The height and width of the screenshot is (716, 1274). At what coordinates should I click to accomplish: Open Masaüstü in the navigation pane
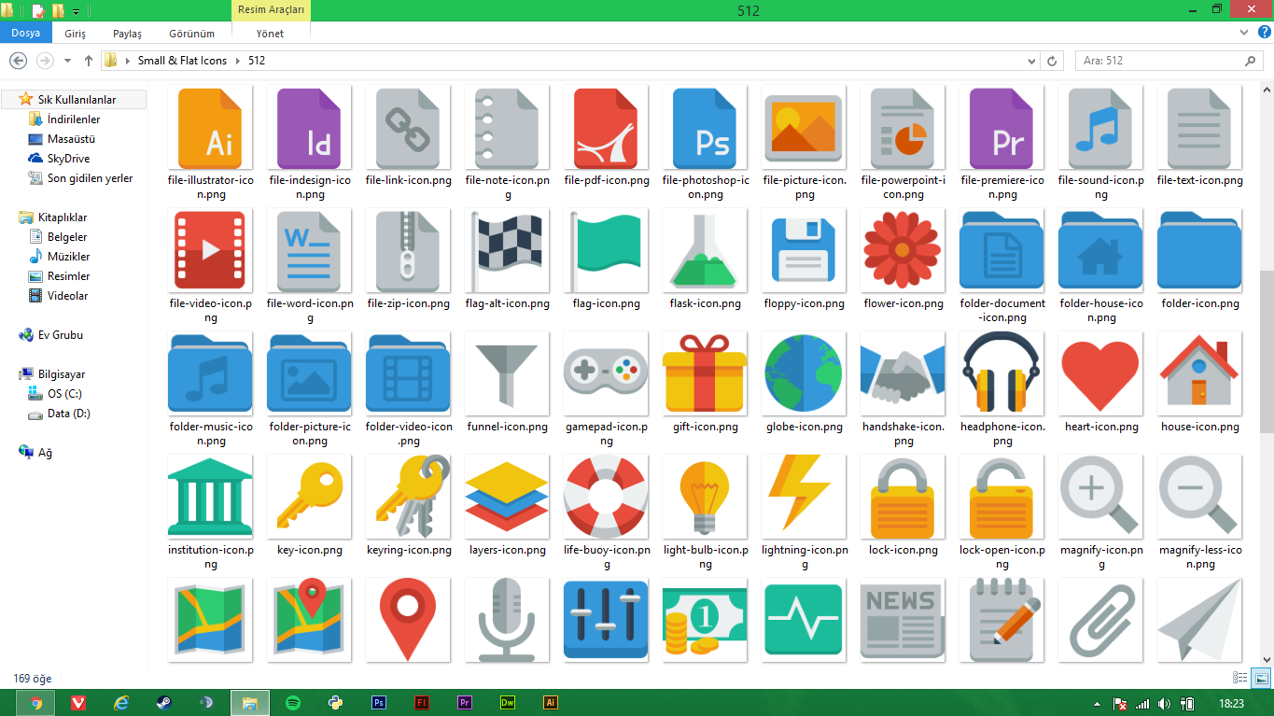point(71,139)
